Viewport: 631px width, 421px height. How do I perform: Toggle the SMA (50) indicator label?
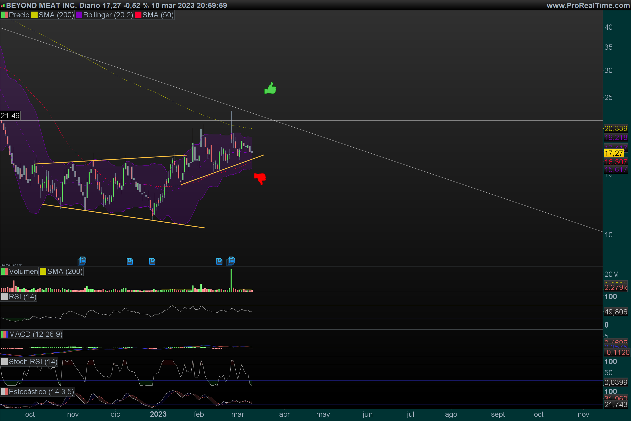coord(158,15)
